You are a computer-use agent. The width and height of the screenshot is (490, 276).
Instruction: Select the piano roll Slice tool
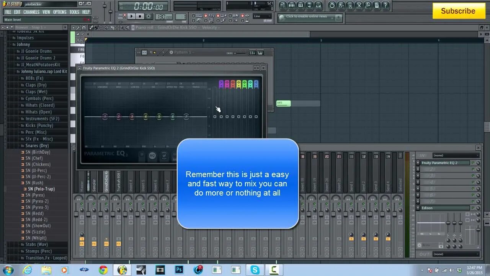tap(111, 28)
